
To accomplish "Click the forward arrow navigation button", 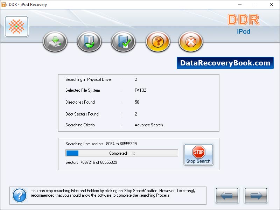I will pyautogui.click(x=256, y=196).
